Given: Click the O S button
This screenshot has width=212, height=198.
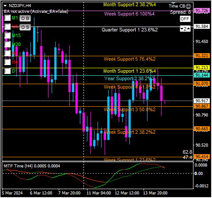Looking at the screenshot, I should (25, 27).
